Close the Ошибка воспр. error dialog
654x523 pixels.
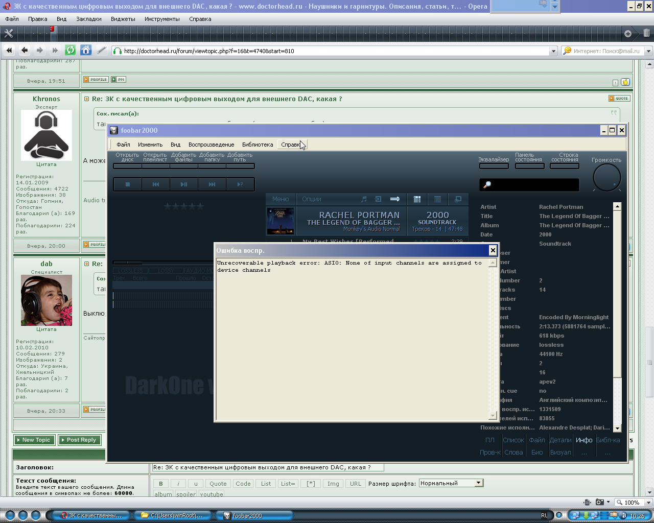493,250
